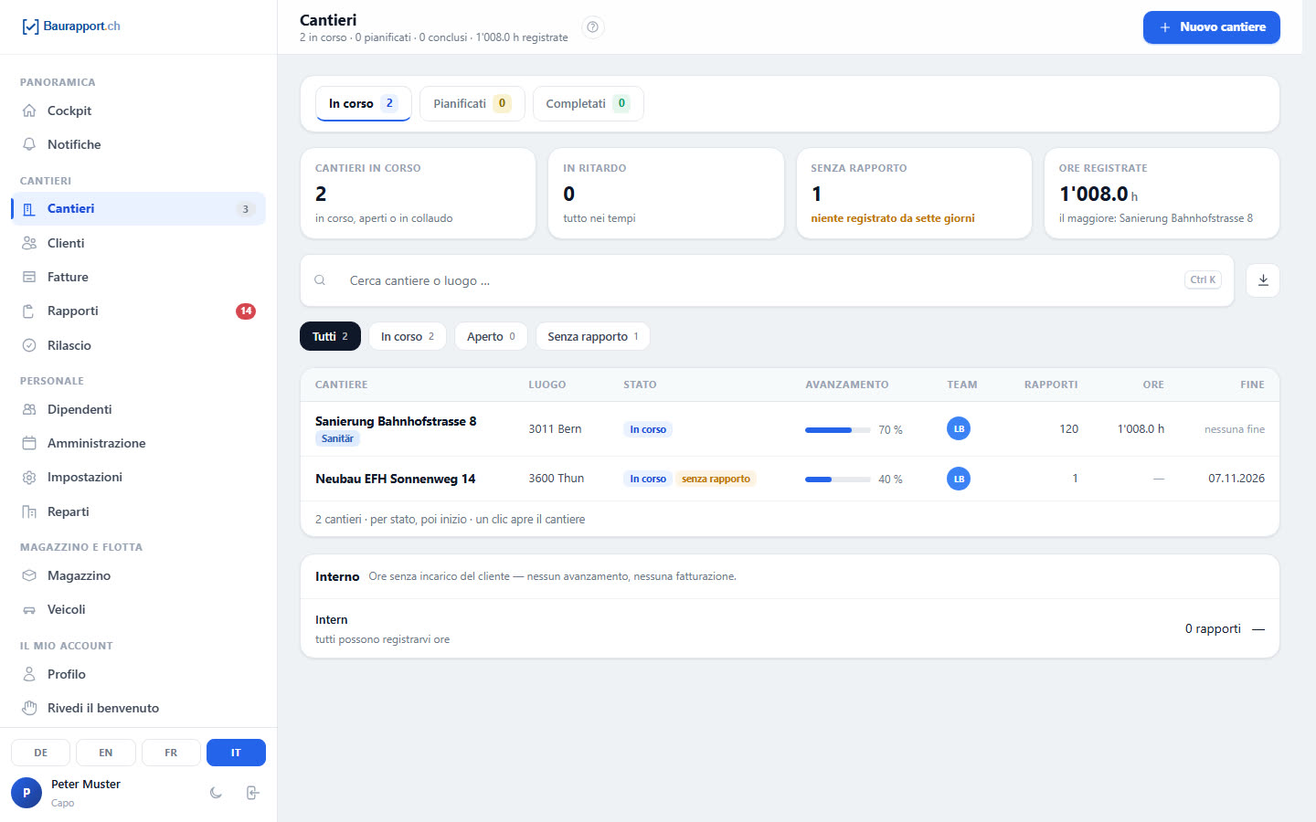Open Amministrazione calendar entry
Image resolution: width=1316 pixels, height=822 pixels.
tap(138, 443)
